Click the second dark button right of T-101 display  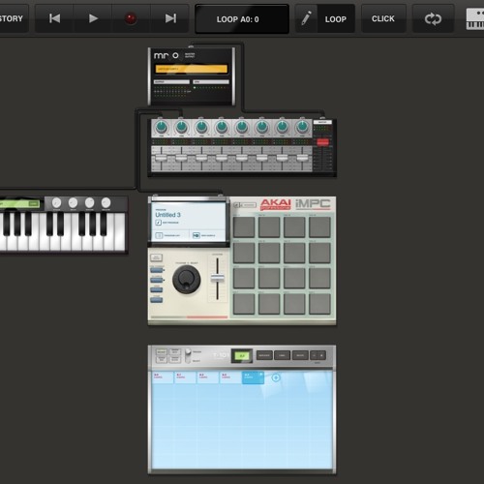coord(282,355)
